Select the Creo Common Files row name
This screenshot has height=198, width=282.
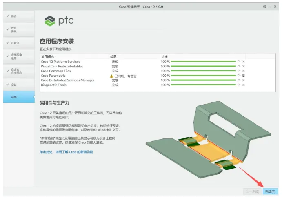pyautogui.click(x=56, y=71)
